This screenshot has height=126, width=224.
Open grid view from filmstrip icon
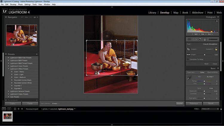click(x=15, y=109)
